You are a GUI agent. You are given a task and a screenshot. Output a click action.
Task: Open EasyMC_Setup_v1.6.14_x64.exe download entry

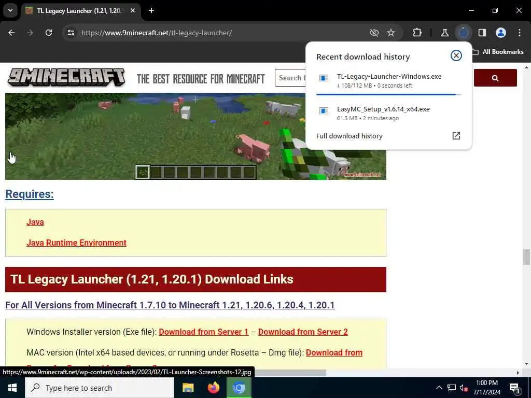pos(389,113)
